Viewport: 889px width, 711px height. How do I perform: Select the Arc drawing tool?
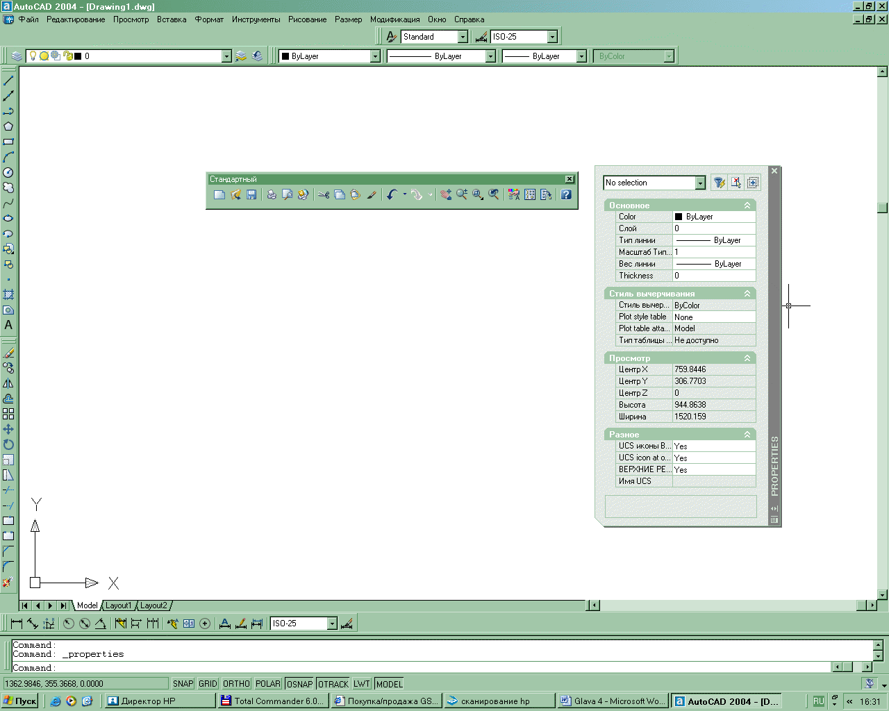[x=8, y=157]
